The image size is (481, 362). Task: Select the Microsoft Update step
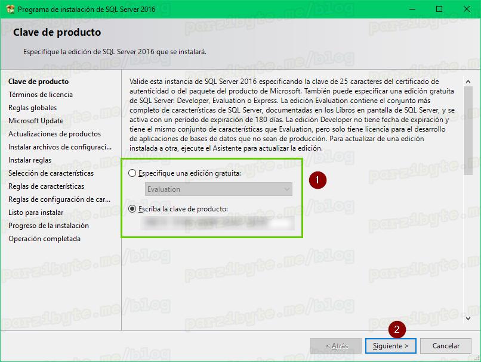click(36, 121)
